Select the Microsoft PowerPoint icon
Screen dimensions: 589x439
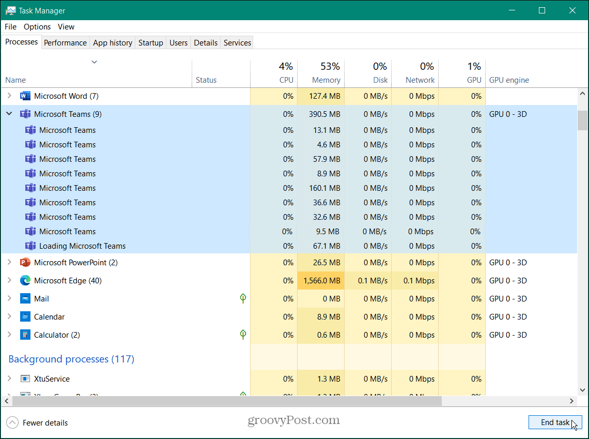[25, 262]
